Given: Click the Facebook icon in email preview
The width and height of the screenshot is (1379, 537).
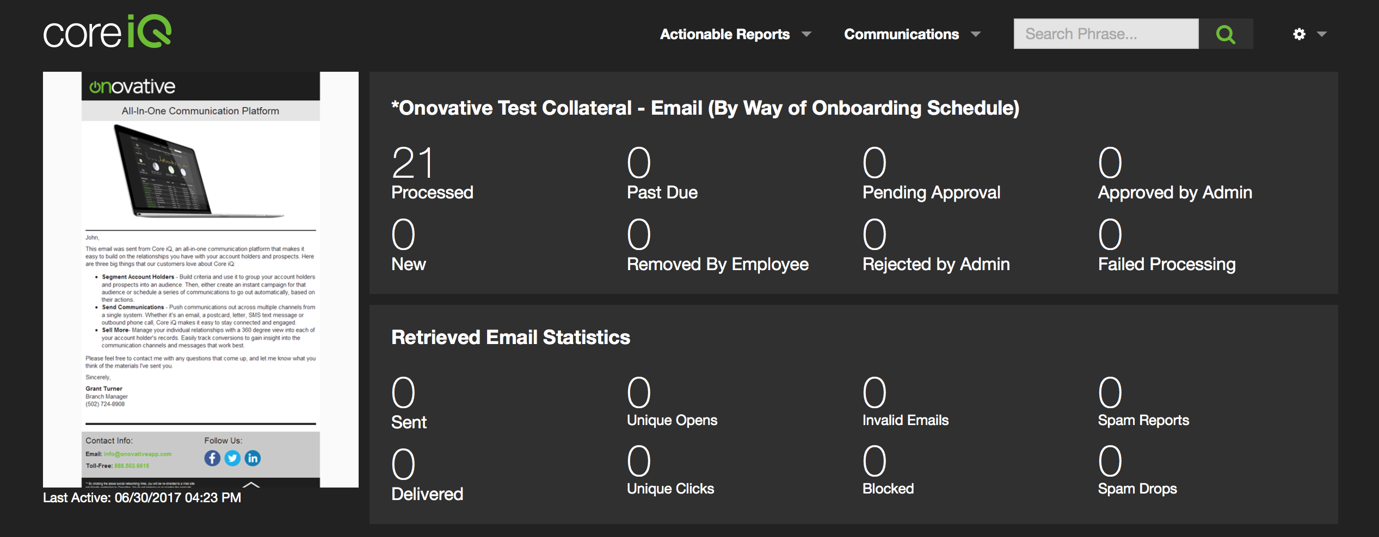Looking at the screenshot, I should (212, 458).
